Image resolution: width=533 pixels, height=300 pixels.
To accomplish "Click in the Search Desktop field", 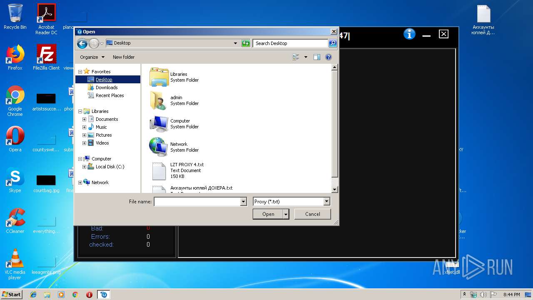I will coord(290,43).
